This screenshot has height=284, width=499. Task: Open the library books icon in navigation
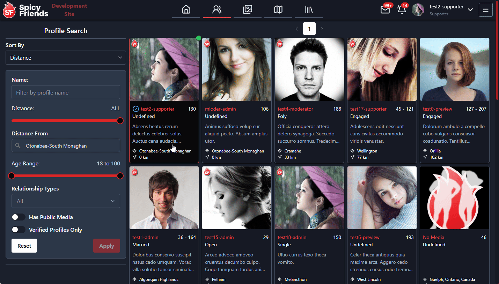coord(309,9)
